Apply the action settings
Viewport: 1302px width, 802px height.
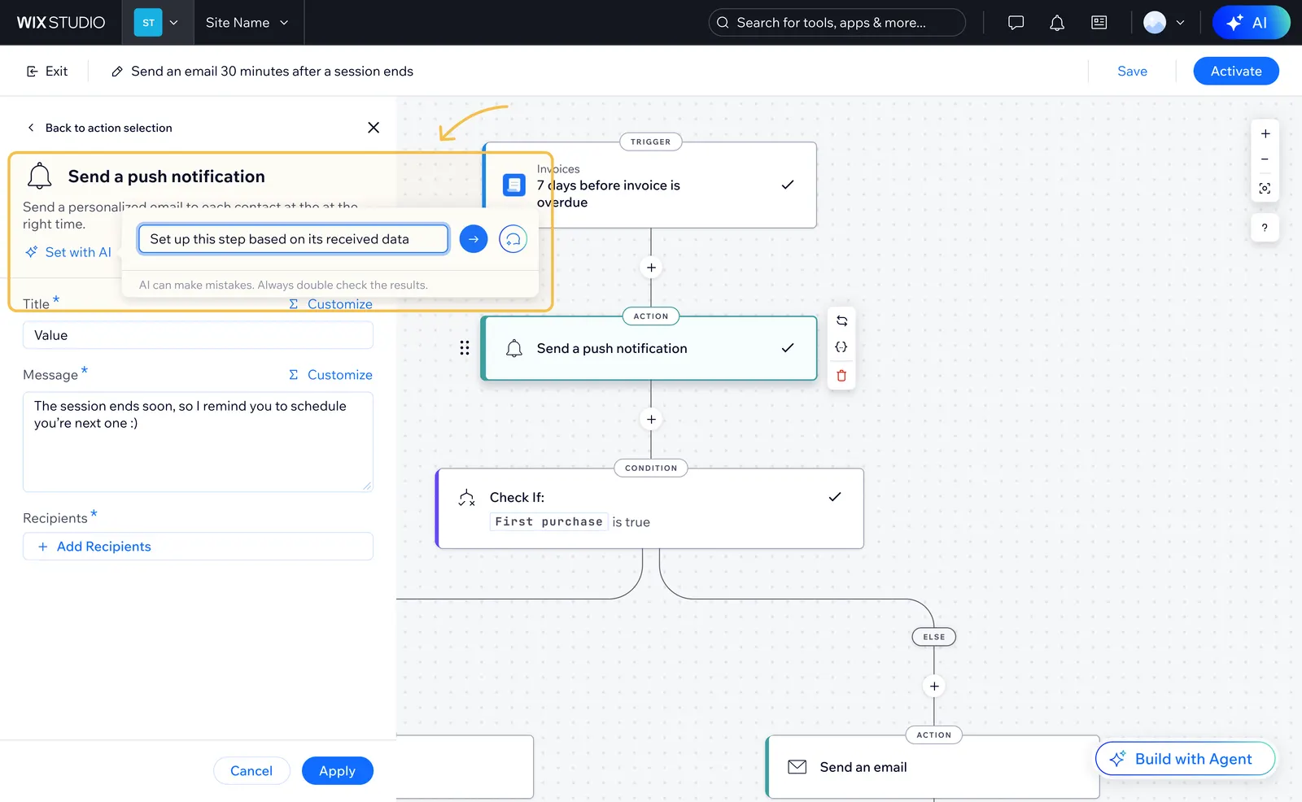[x=337, y=771]
